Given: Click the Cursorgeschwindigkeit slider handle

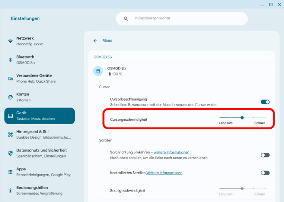Looking at the screenshot, I should pyautogui.click(x=242, y=117).
